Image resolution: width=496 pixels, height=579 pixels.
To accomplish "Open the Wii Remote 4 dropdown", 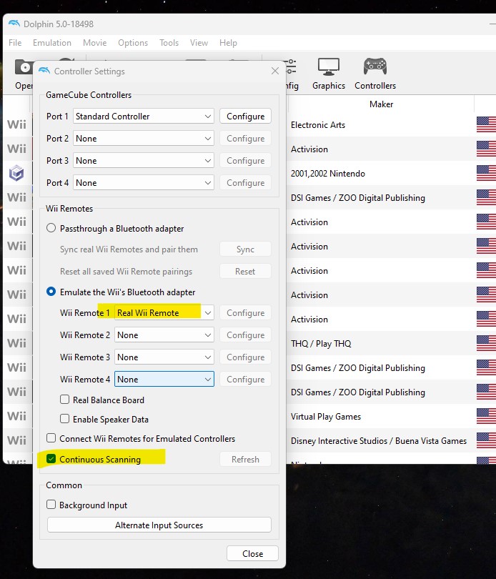I will (164, 380).
